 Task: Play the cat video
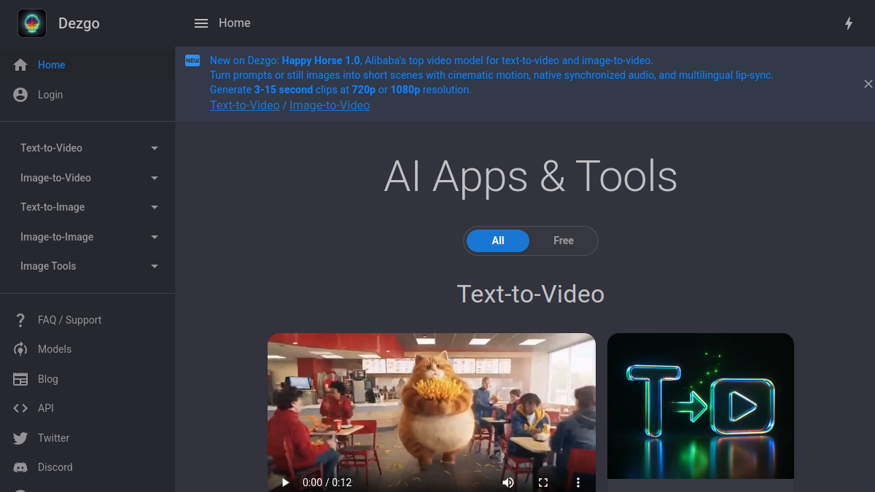[x=285, y=483]
